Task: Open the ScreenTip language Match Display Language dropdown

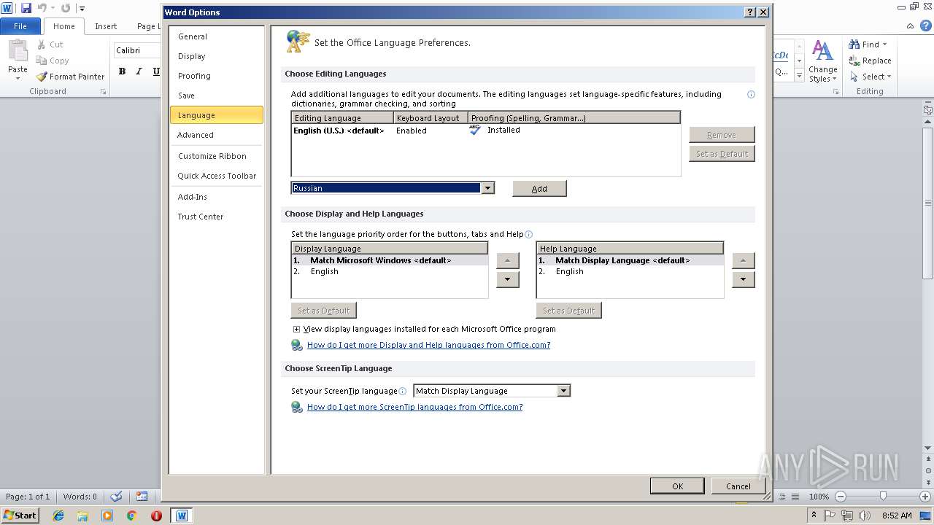Action: (563, 391)
